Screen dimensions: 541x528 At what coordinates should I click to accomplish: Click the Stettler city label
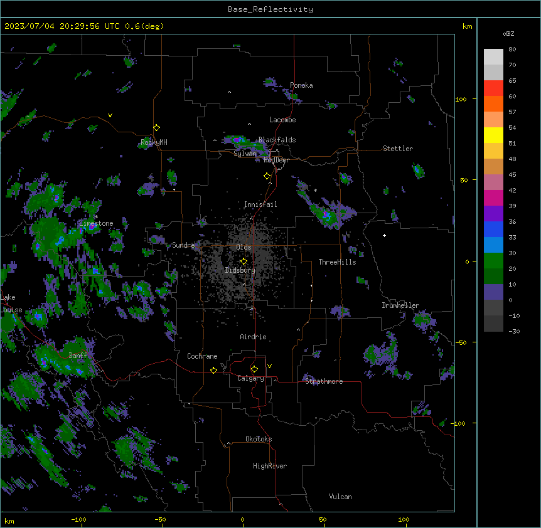pyautogui.click(x=398, y=149)
